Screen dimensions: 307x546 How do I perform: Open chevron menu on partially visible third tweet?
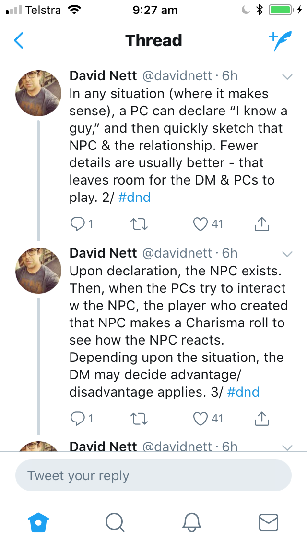coord(287,447)
